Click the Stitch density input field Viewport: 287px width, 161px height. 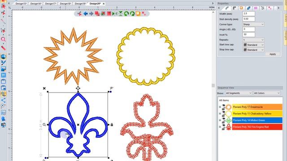[248, 19]
